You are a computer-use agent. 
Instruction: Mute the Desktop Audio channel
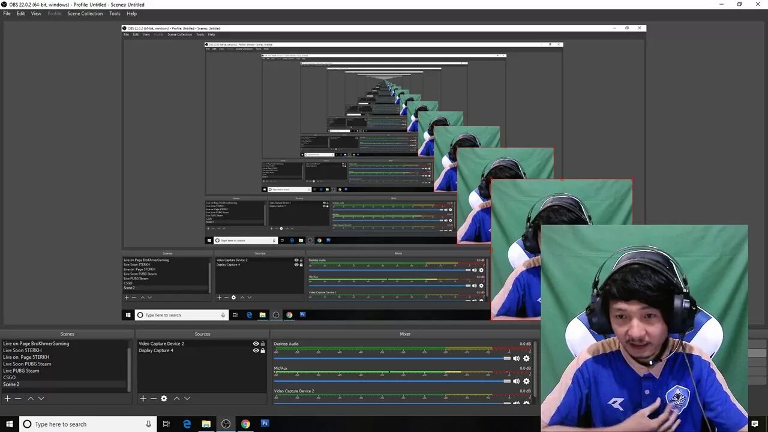[x=516, y=358]
